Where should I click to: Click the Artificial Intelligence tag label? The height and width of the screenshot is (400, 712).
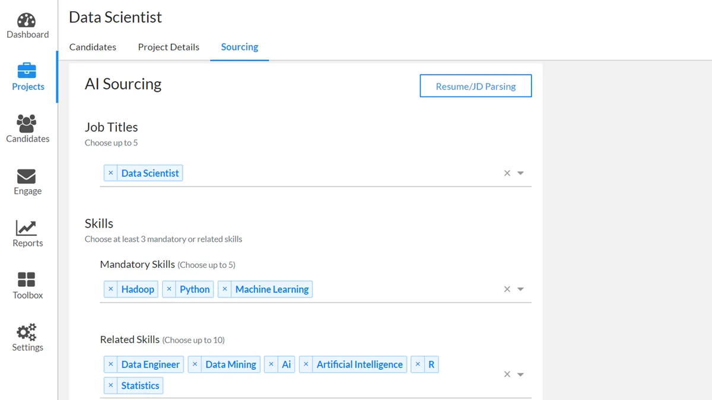360,364
